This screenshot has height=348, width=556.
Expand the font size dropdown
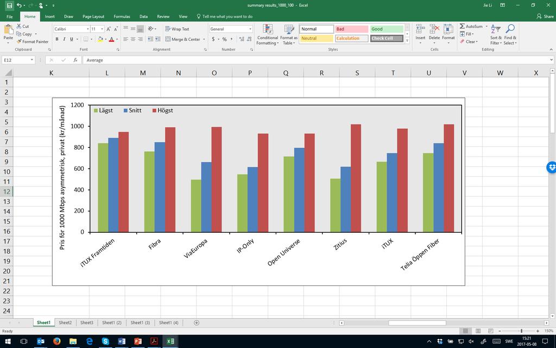point(102,29)
